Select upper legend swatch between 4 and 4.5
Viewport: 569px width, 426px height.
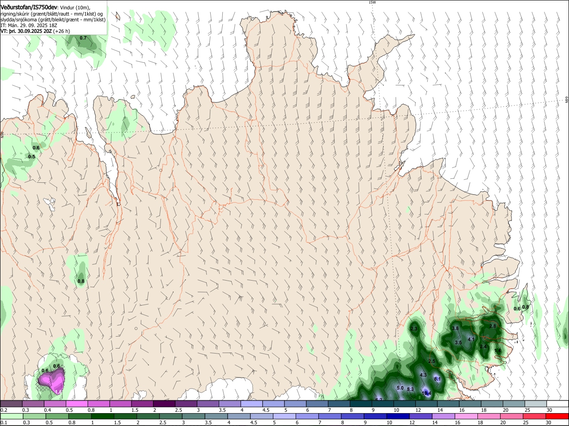(252, 403)
